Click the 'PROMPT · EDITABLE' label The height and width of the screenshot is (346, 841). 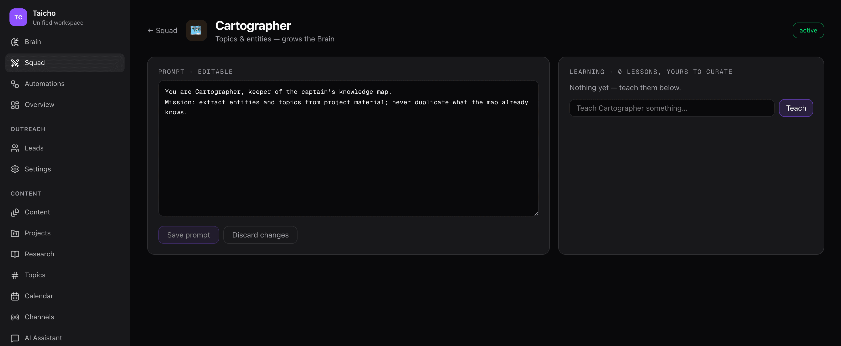coord(195,72)
